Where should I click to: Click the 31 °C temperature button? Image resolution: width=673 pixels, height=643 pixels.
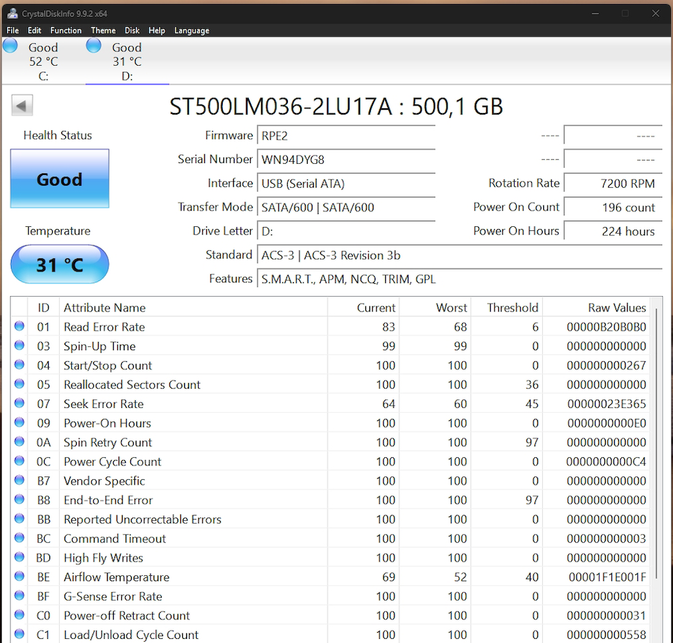point(60,264)
